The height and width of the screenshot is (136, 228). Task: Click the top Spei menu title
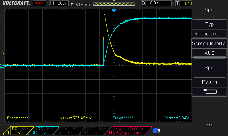(209, 10)
